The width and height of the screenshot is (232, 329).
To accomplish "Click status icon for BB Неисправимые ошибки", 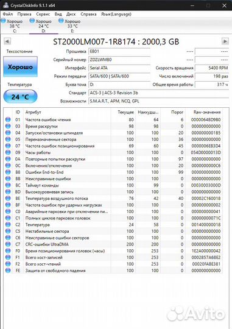I will [8, 179].
